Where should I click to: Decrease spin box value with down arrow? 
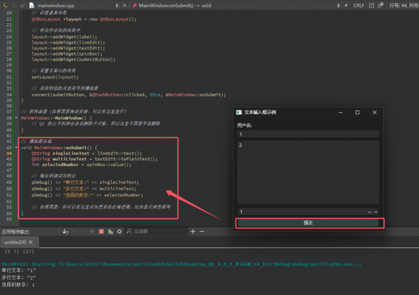[x=376, y=212]
